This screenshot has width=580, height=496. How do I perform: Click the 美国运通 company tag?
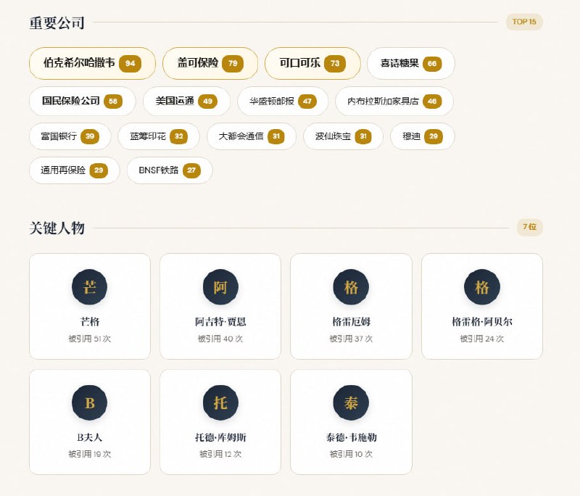pyautogui.click(x=186, y=101)
